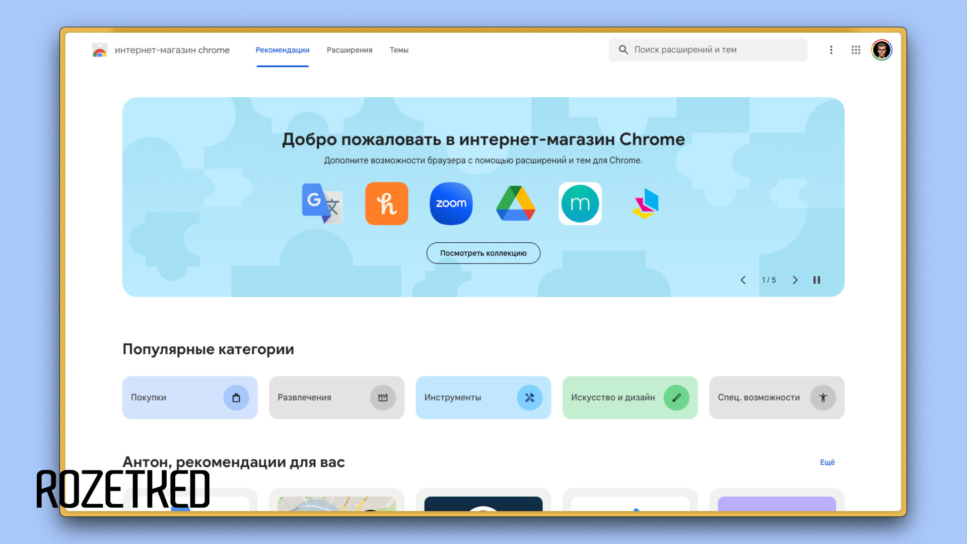Click the accessibility person icon
967x544 pixels.
pos(823,397)
